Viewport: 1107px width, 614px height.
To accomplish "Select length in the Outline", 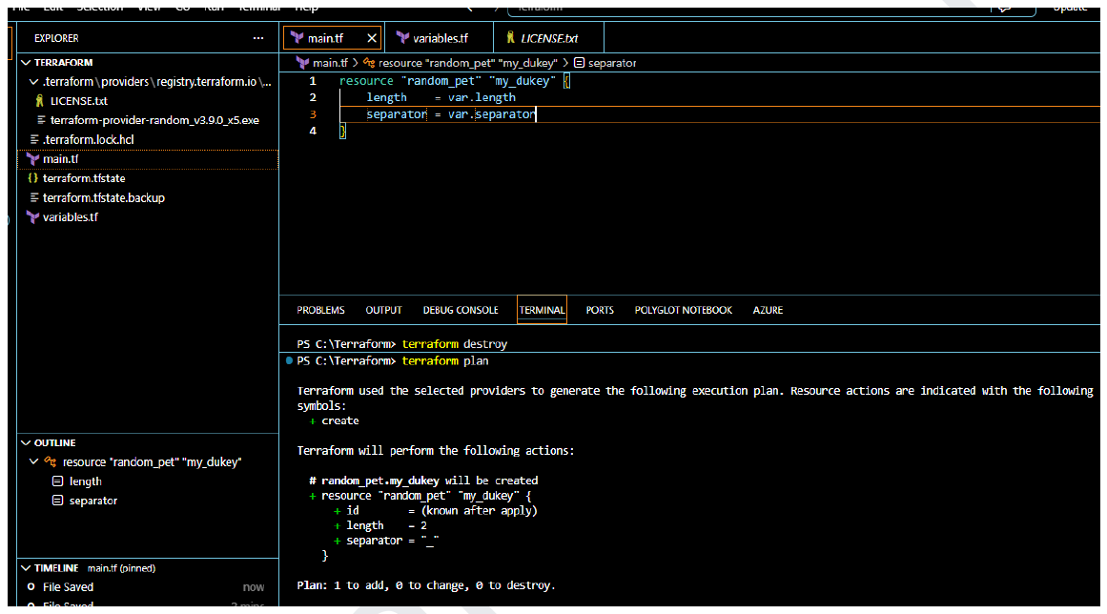I will coord(86,481).
